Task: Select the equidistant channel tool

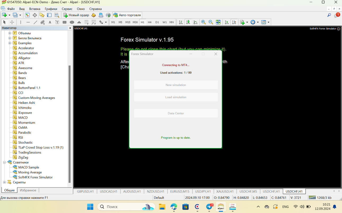Action: click(x=42, y=22)
